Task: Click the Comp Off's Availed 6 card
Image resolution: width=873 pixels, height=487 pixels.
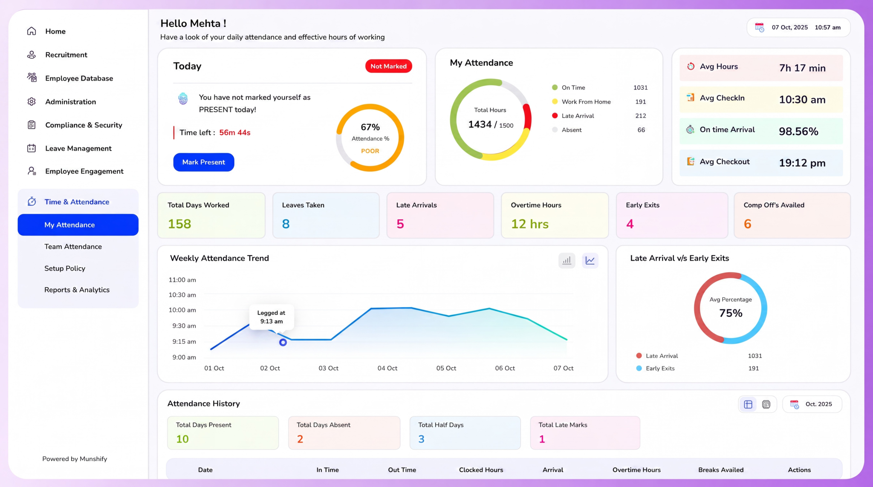Action: pyautogui.click(x=792, y=215)
